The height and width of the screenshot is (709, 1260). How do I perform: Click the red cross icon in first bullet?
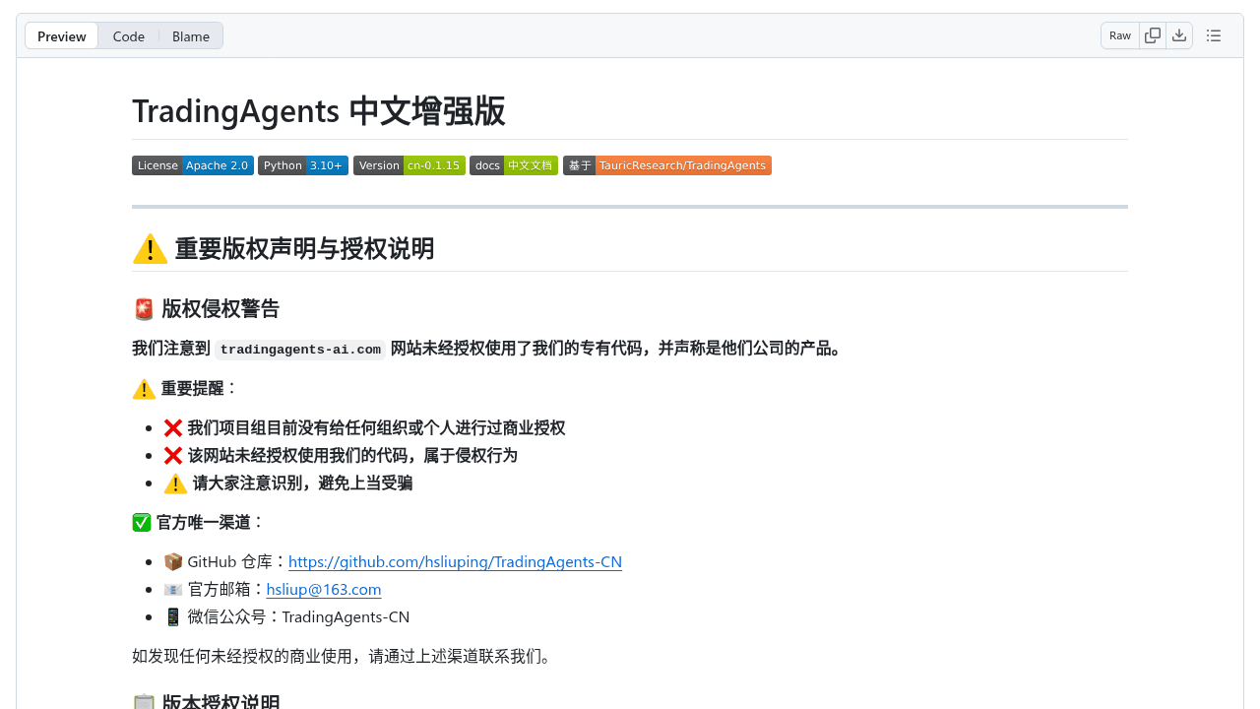172,427
